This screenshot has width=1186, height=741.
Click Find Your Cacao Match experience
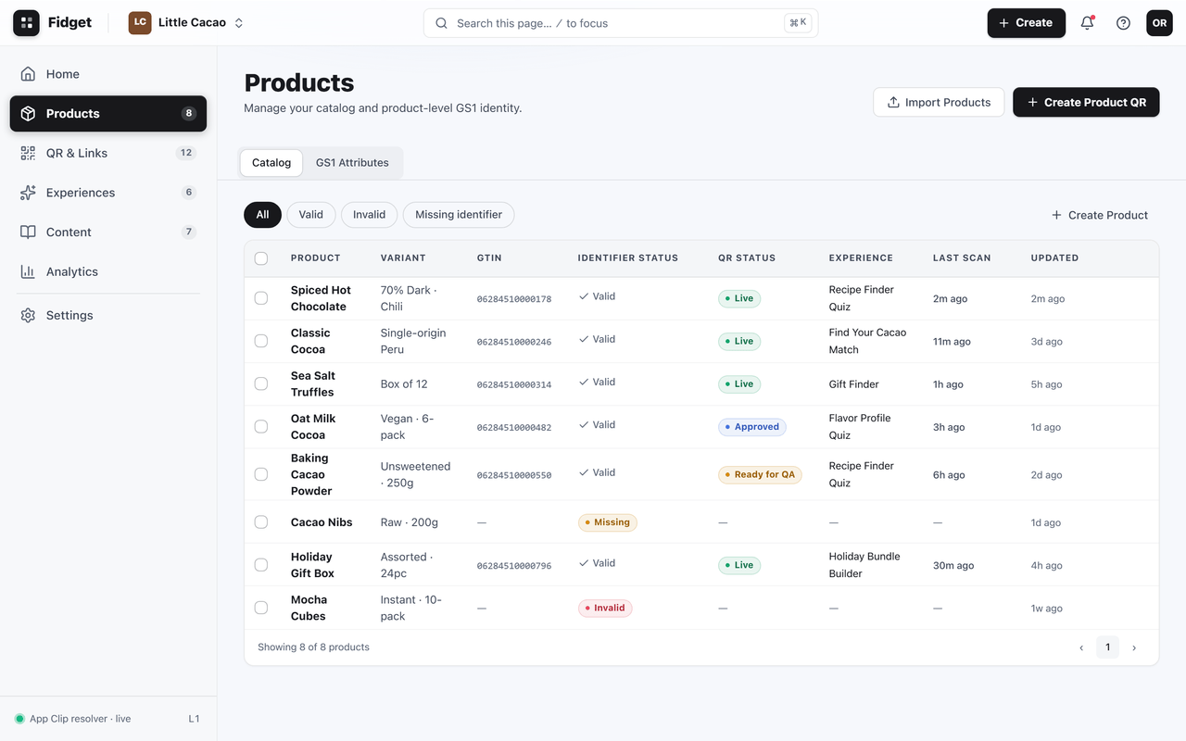[x=867, y=341]
